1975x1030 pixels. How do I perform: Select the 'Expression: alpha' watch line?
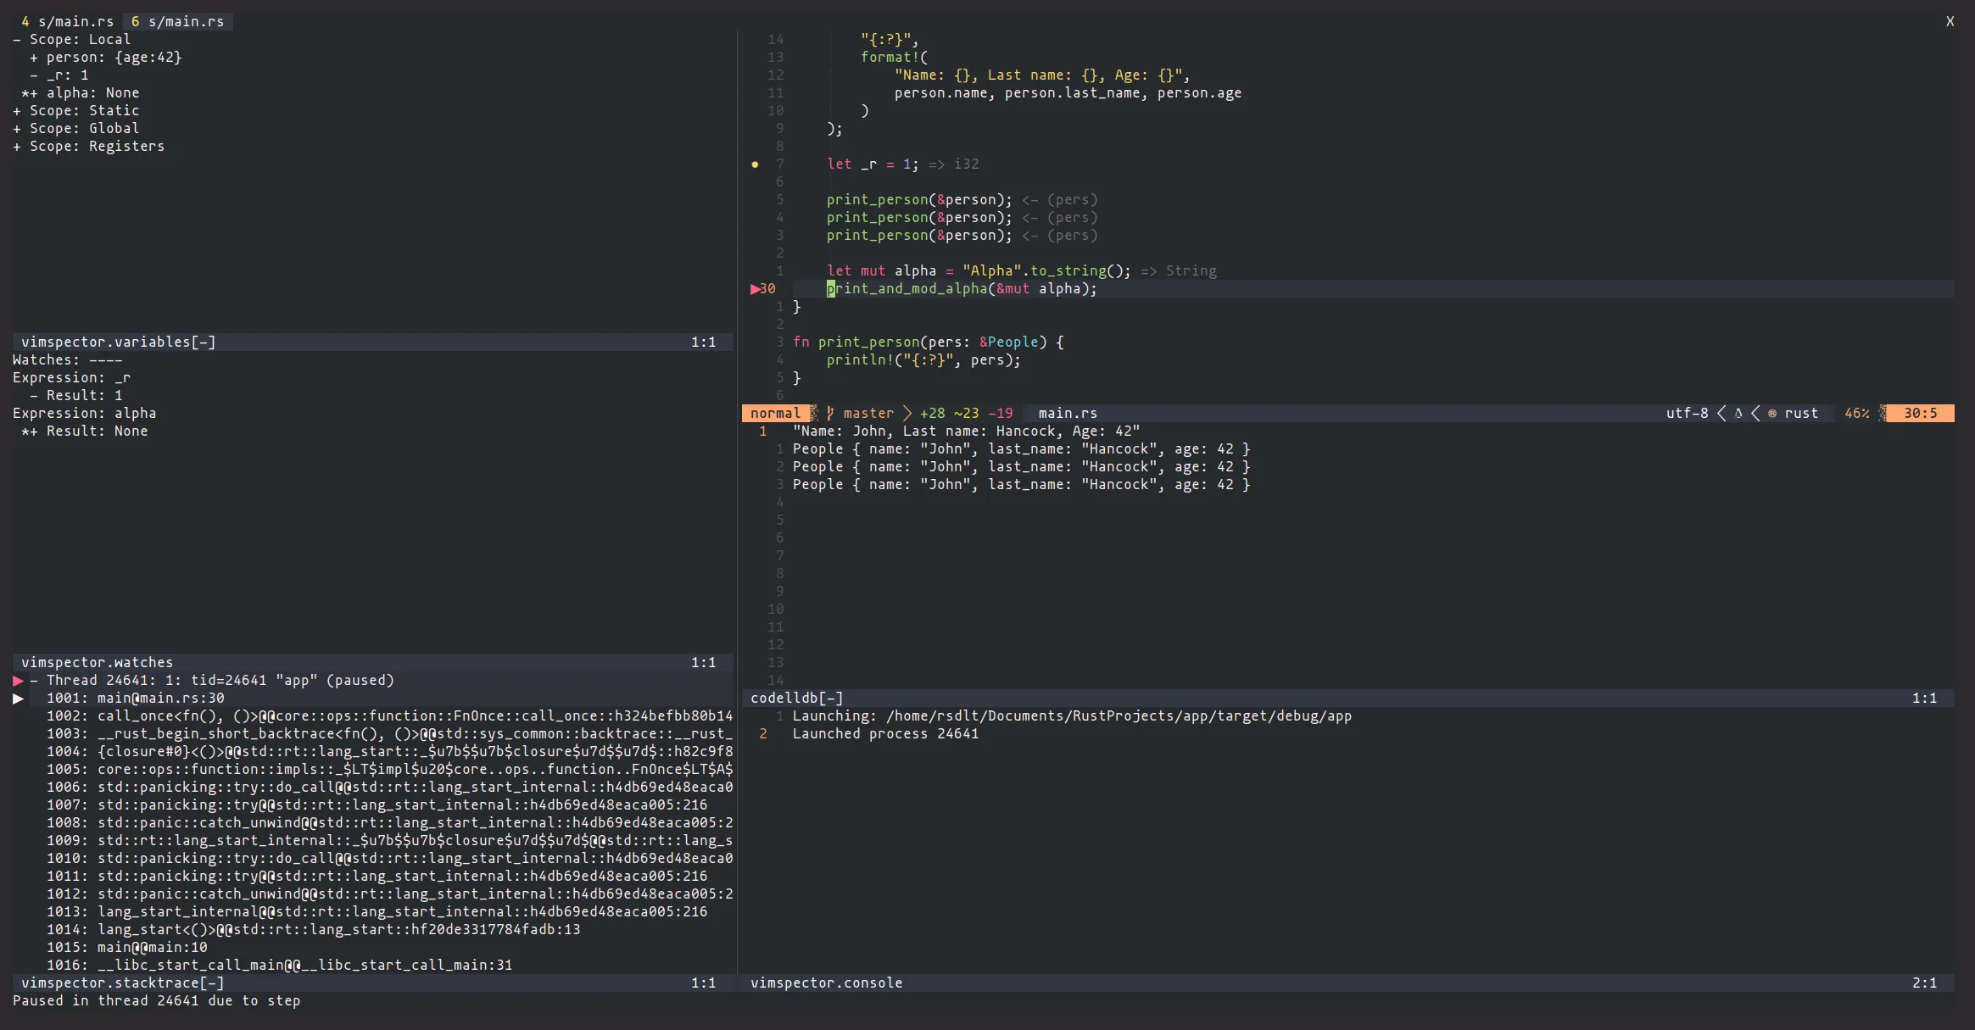pyautogui.click(x=85, y=413)
